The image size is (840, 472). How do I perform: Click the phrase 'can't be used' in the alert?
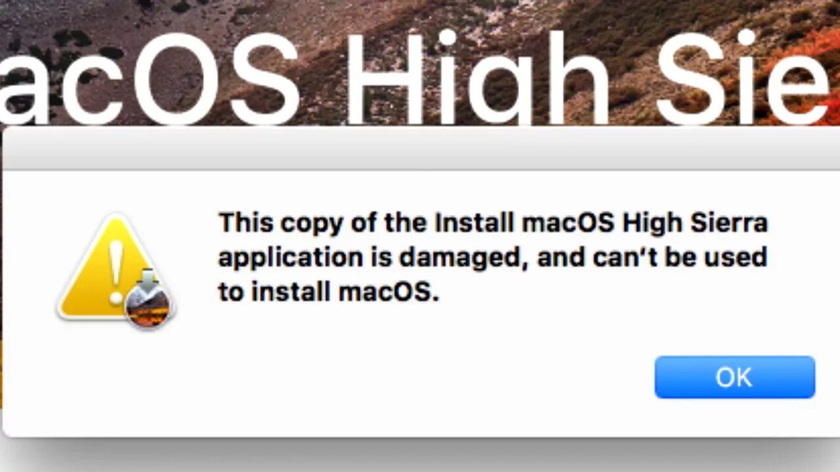(680, 258)
